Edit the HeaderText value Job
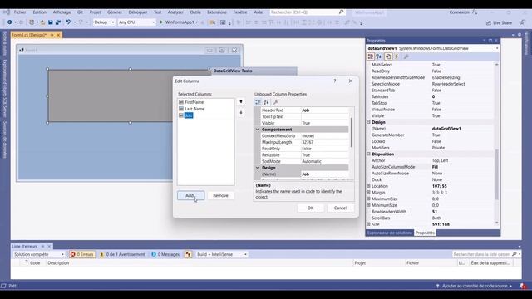Viewport: 532px width, 299px height. pyautogui.click(x=325, y=110)
